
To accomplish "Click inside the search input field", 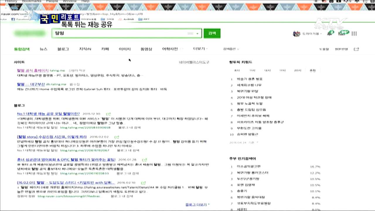I will (x=123, y=33).
